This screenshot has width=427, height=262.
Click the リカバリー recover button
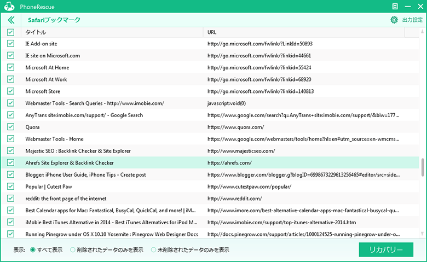[x=386, y=249]
